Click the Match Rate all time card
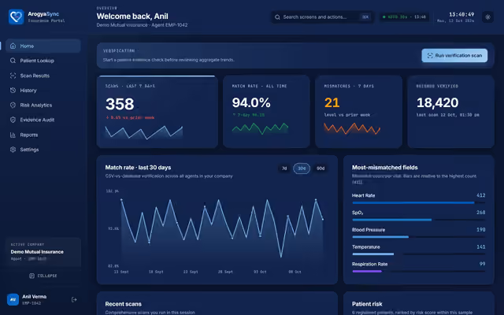504x315 pixels. point(266,112)
